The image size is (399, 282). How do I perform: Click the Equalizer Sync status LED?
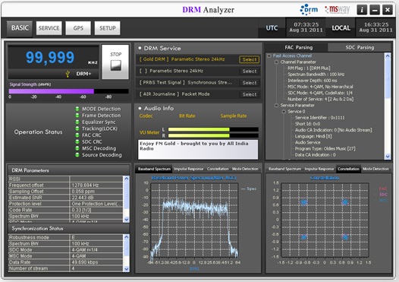pos(77,122)
